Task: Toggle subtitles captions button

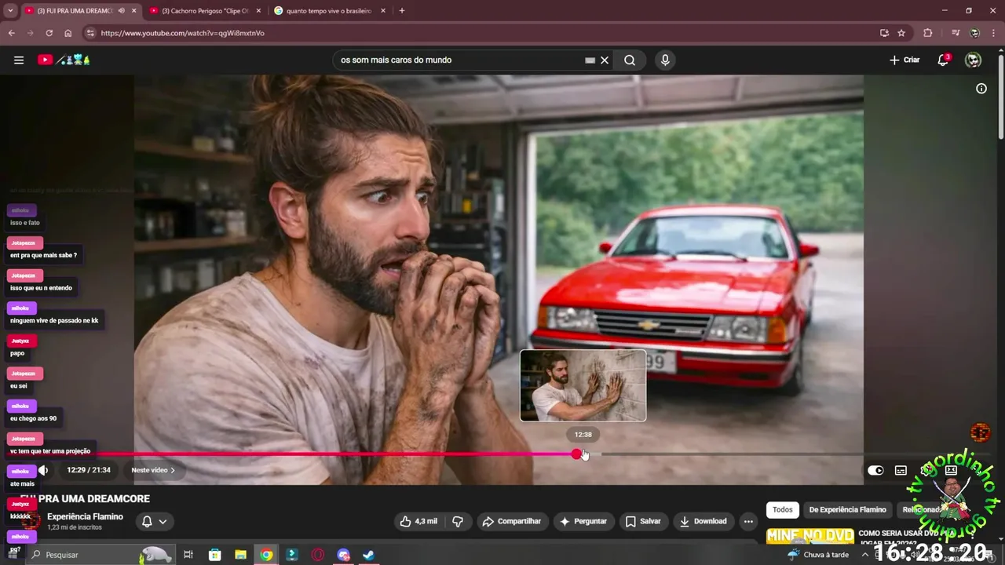Action: [x=901, y=470]
